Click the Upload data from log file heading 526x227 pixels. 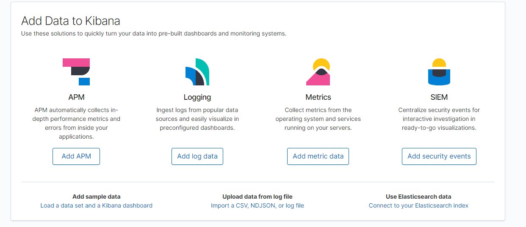(257, 197)
